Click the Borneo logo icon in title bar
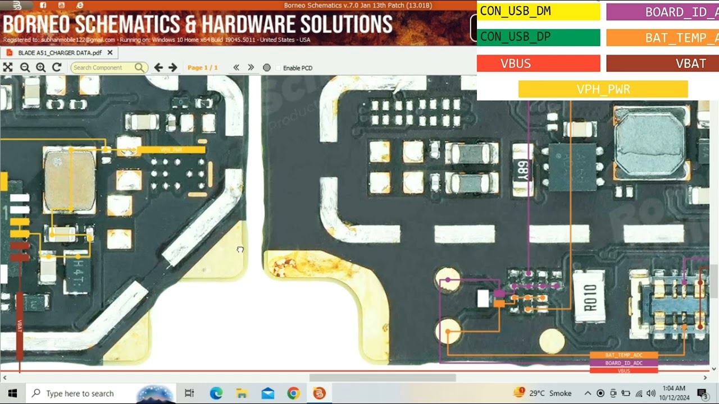This screenshot has width=719, height=404. (17, 5)
